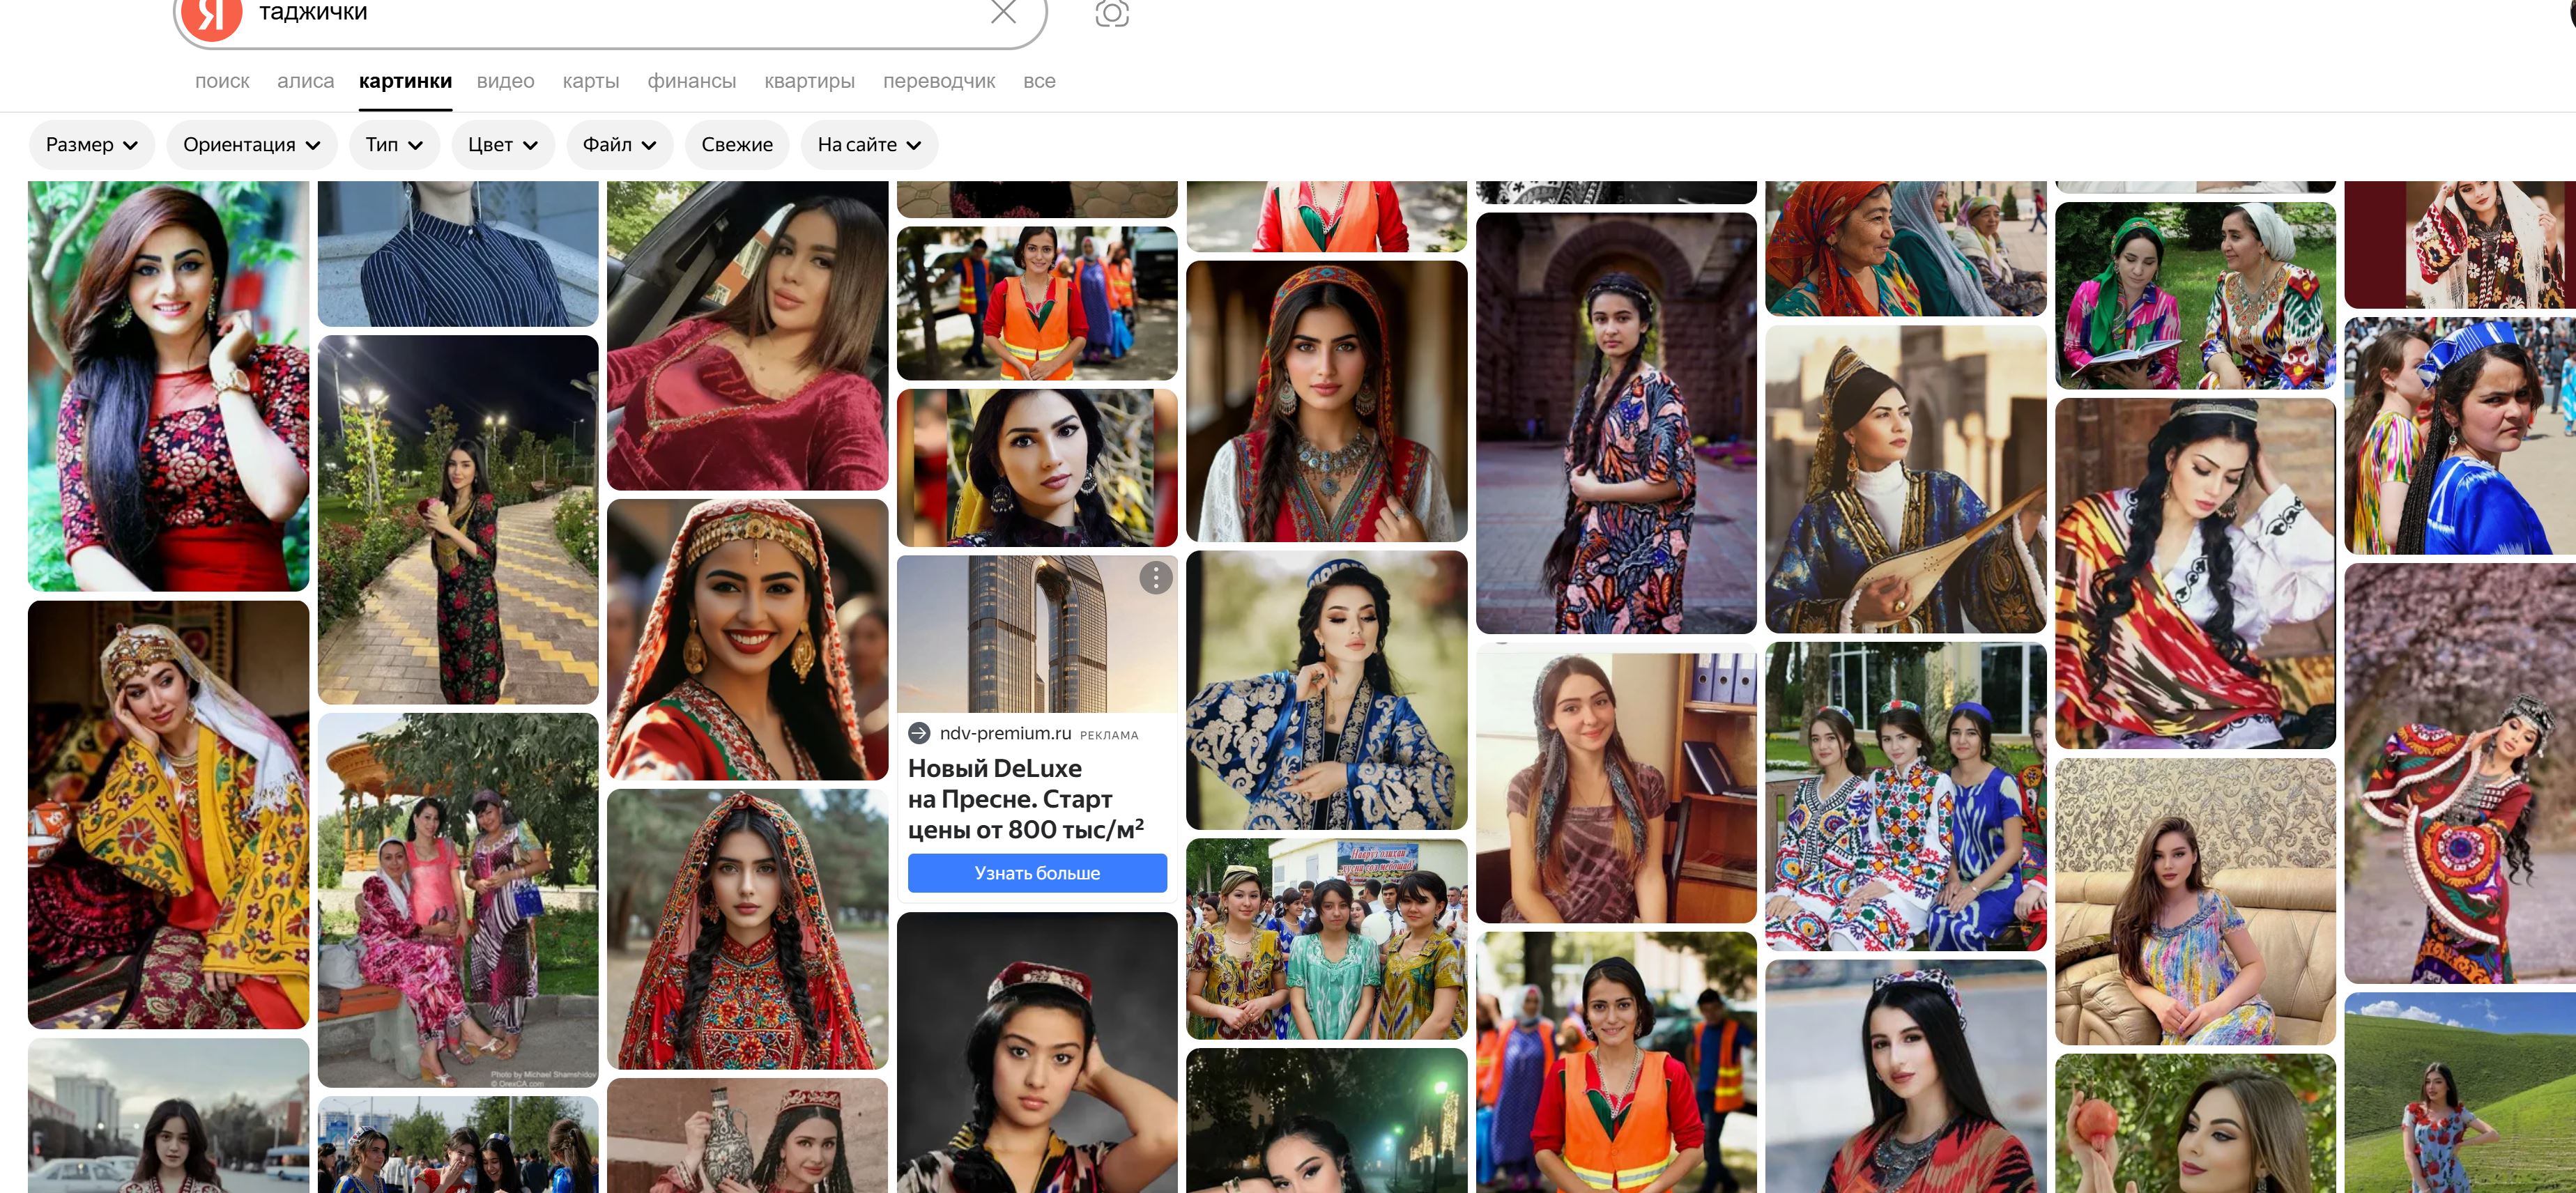Open camera image search
2576x1193 pixels.
[1111, 13]
